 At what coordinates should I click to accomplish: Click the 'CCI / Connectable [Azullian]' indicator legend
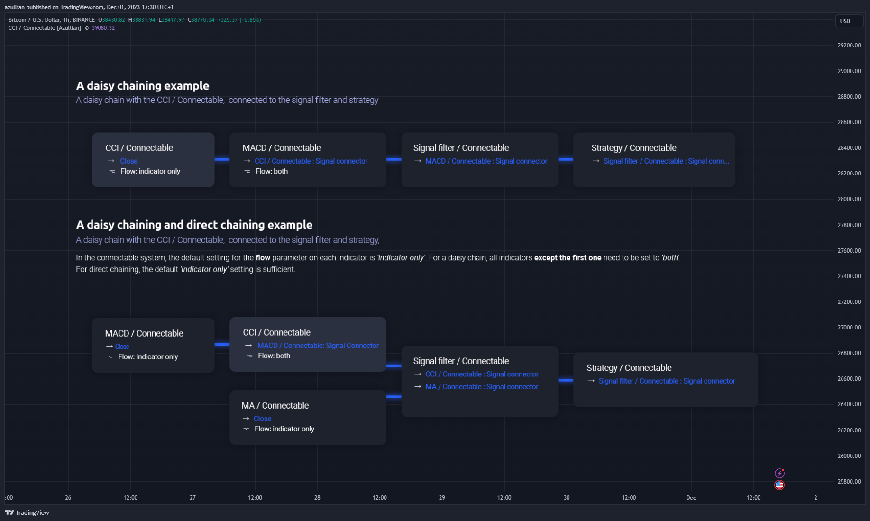pos(45,28)
